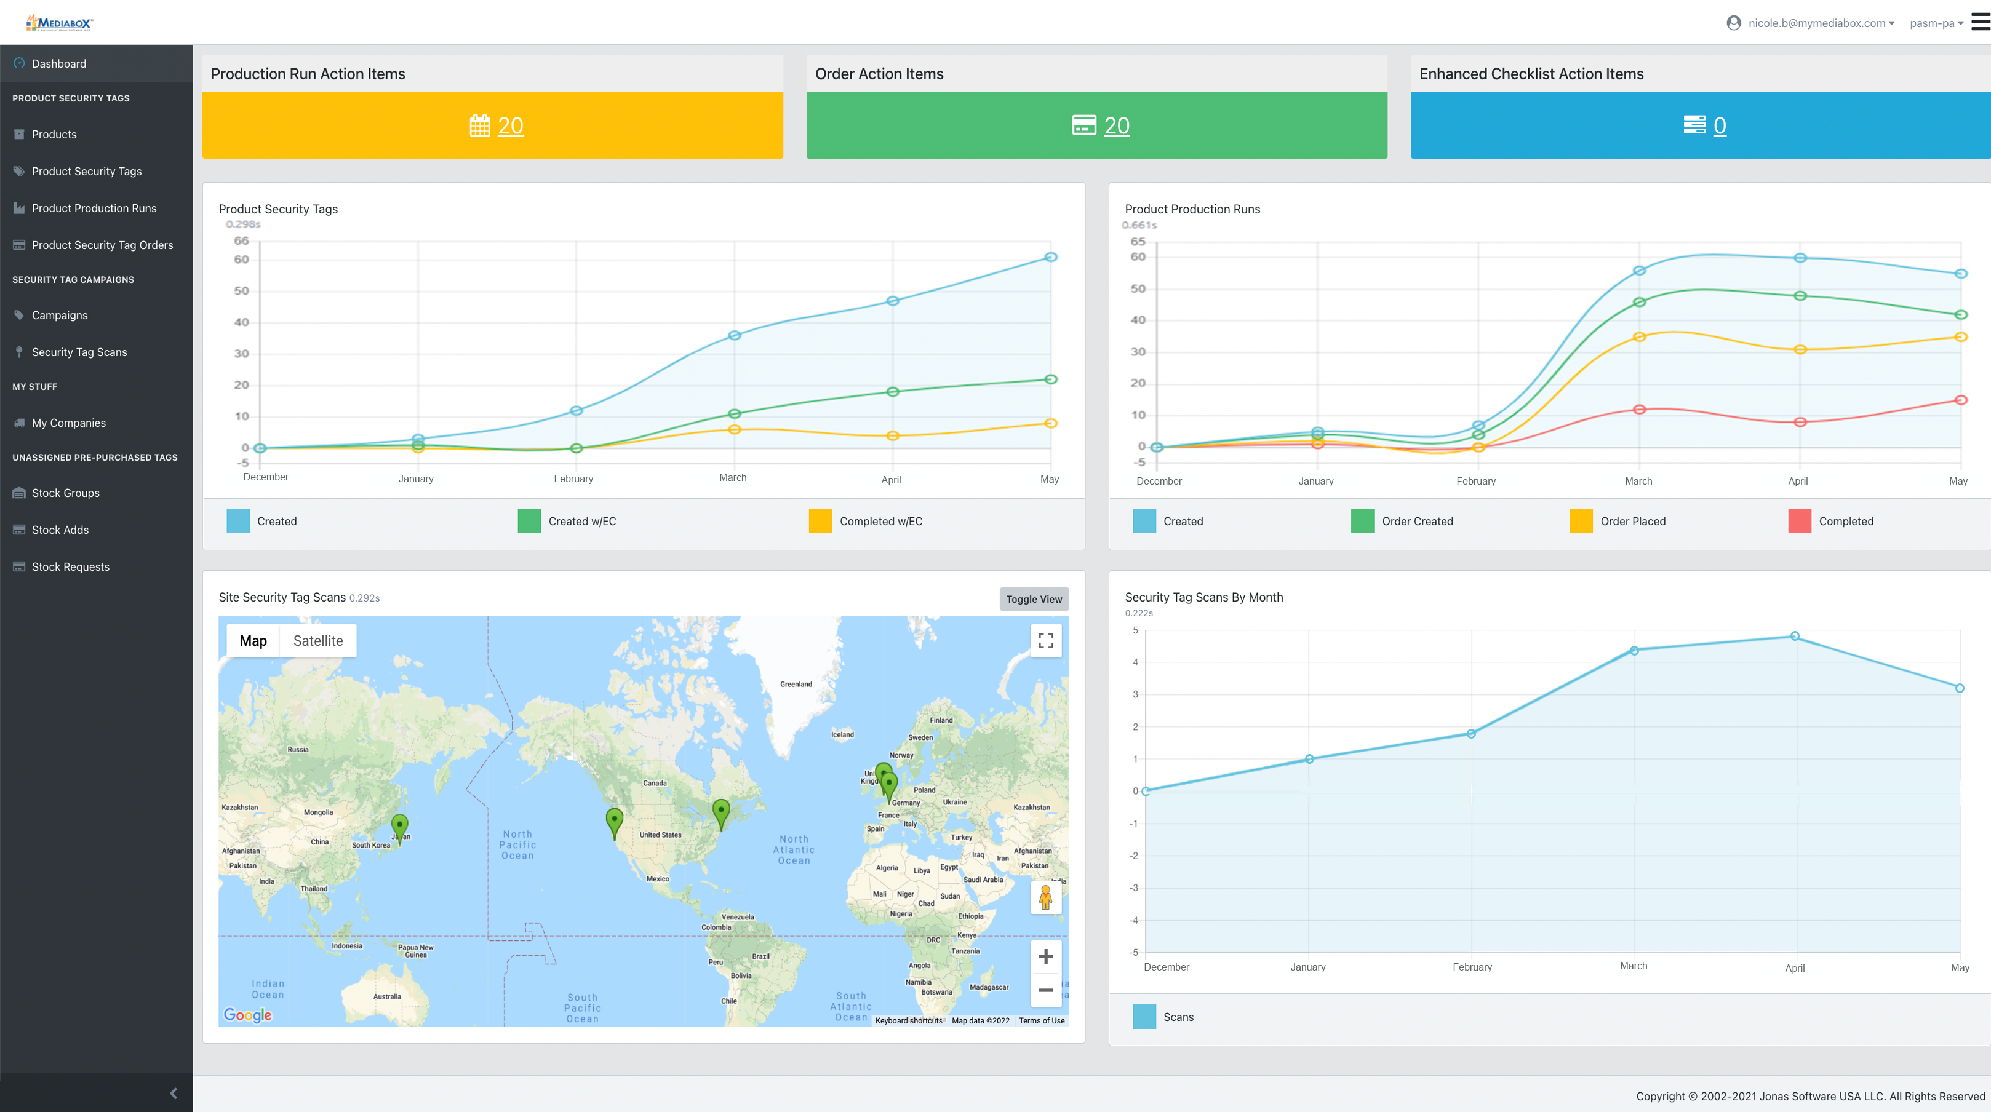The image size is (1991, 1112).
Task: Click the April point in Scans By Month chart
Action: click(1795, 637)
